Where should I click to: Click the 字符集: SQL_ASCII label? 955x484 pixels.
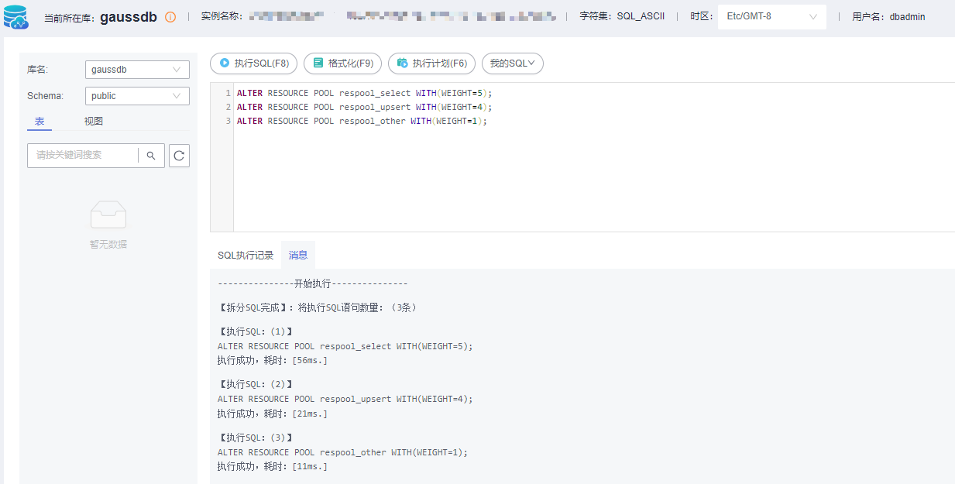(622, 16)
